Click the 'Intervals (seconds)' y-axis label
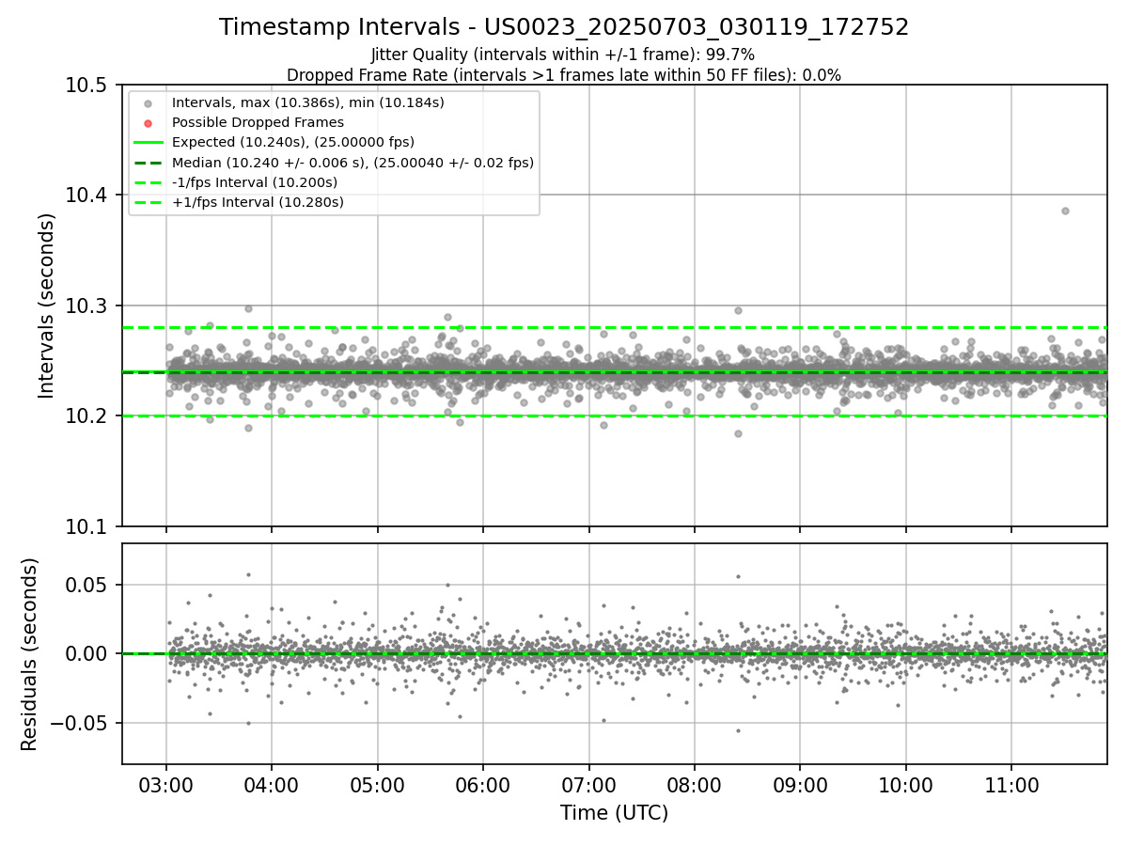The image size is (1128, 846). point(47,305)
